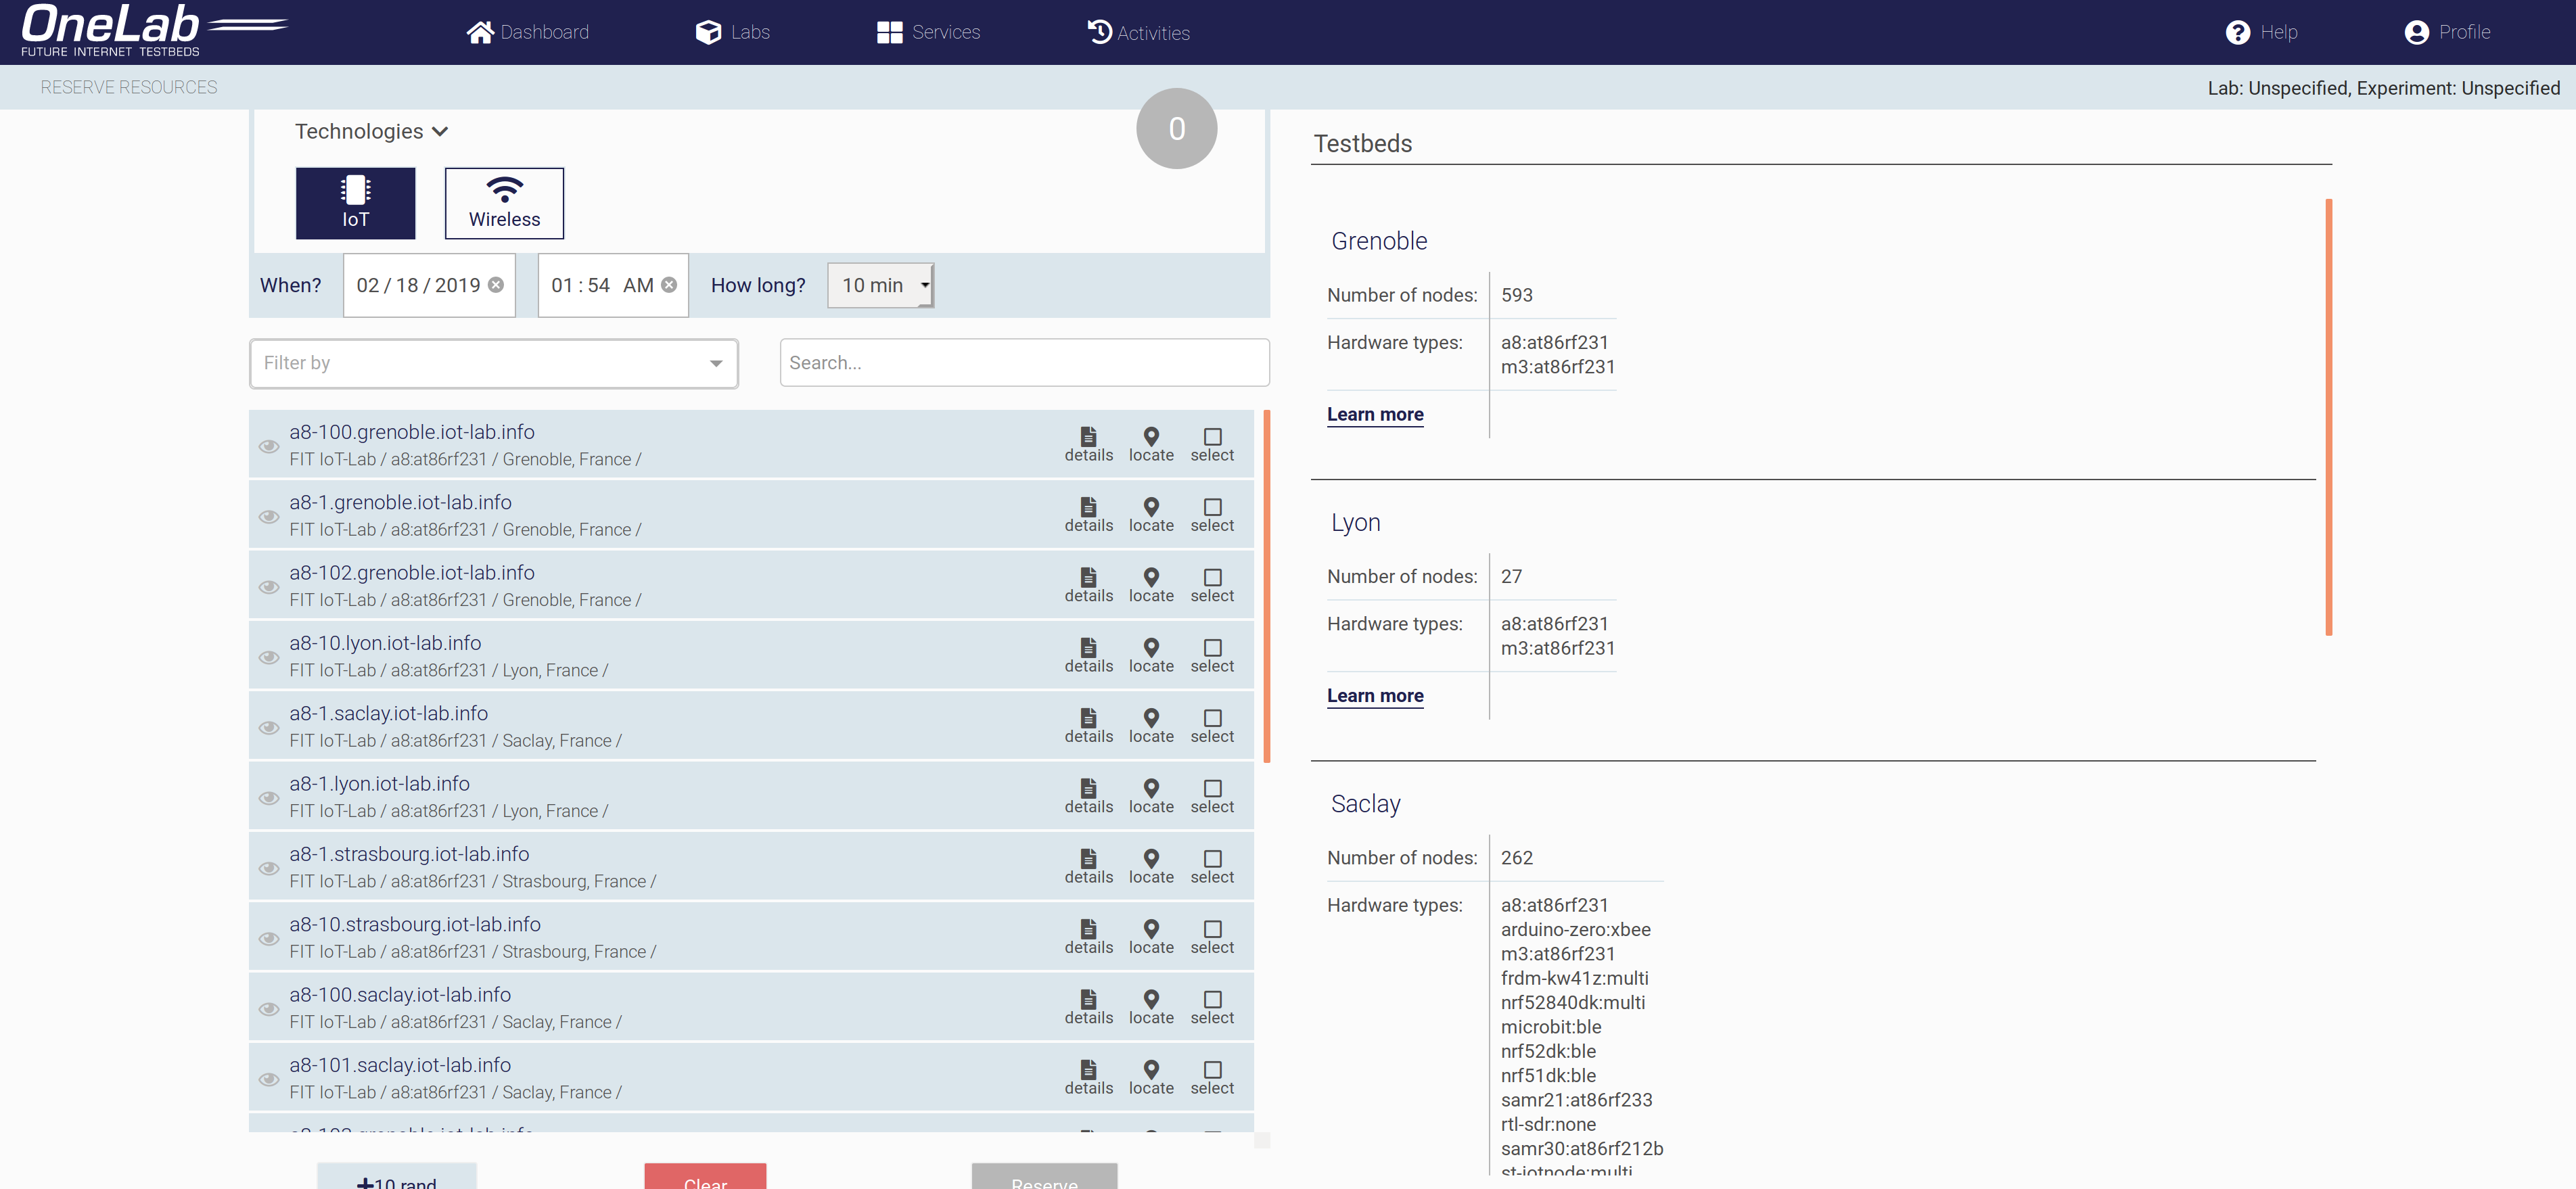Clear the date field with X icon
Image resolution: width=2576 pixels, height=1189 pixels.
coord(496,285)
